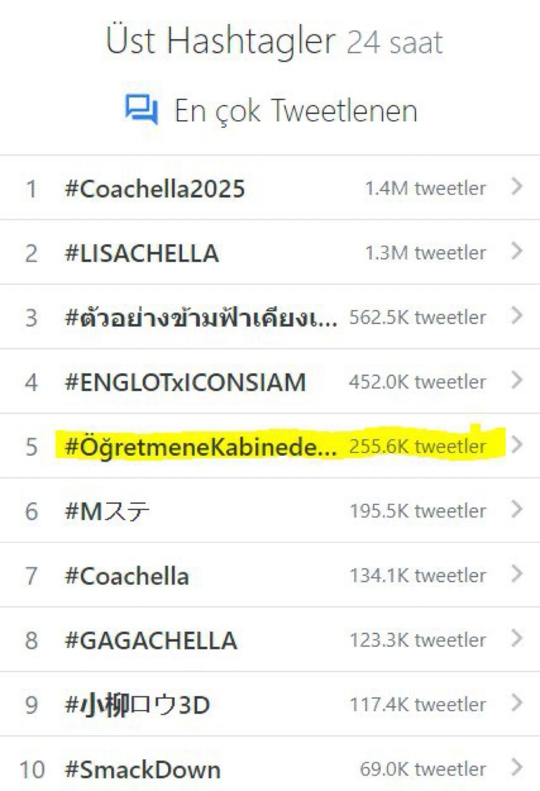The width and height of the screenshot is (540, 791).
Task: Open the #GAGACHELLA hashtag
Action: pos(151,641)
